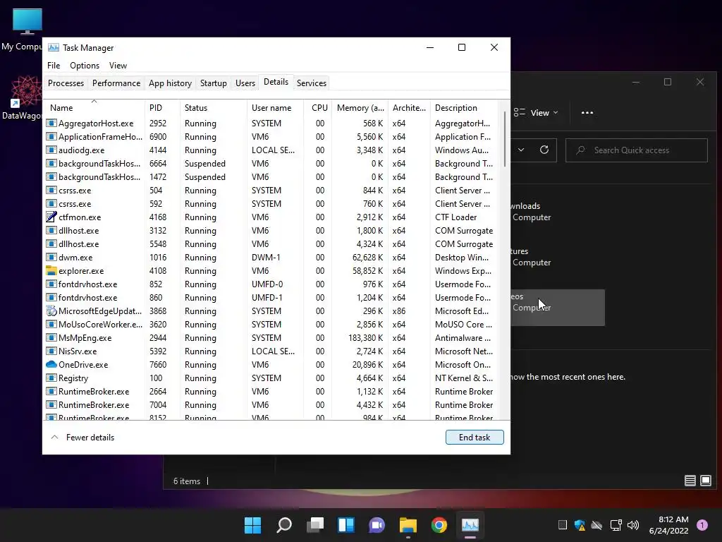Select the backgroundTaskHost row with PID 6664
The width and height of the screenshot is (722, 542).
271,164
